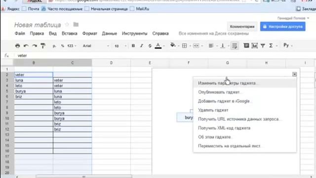Toggle strikethrough formatting
This screenshot has height=178, width=316.
tap(150, 46)
